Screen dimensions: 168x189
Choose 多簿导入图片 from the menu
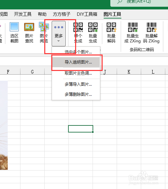pos(76,84)
